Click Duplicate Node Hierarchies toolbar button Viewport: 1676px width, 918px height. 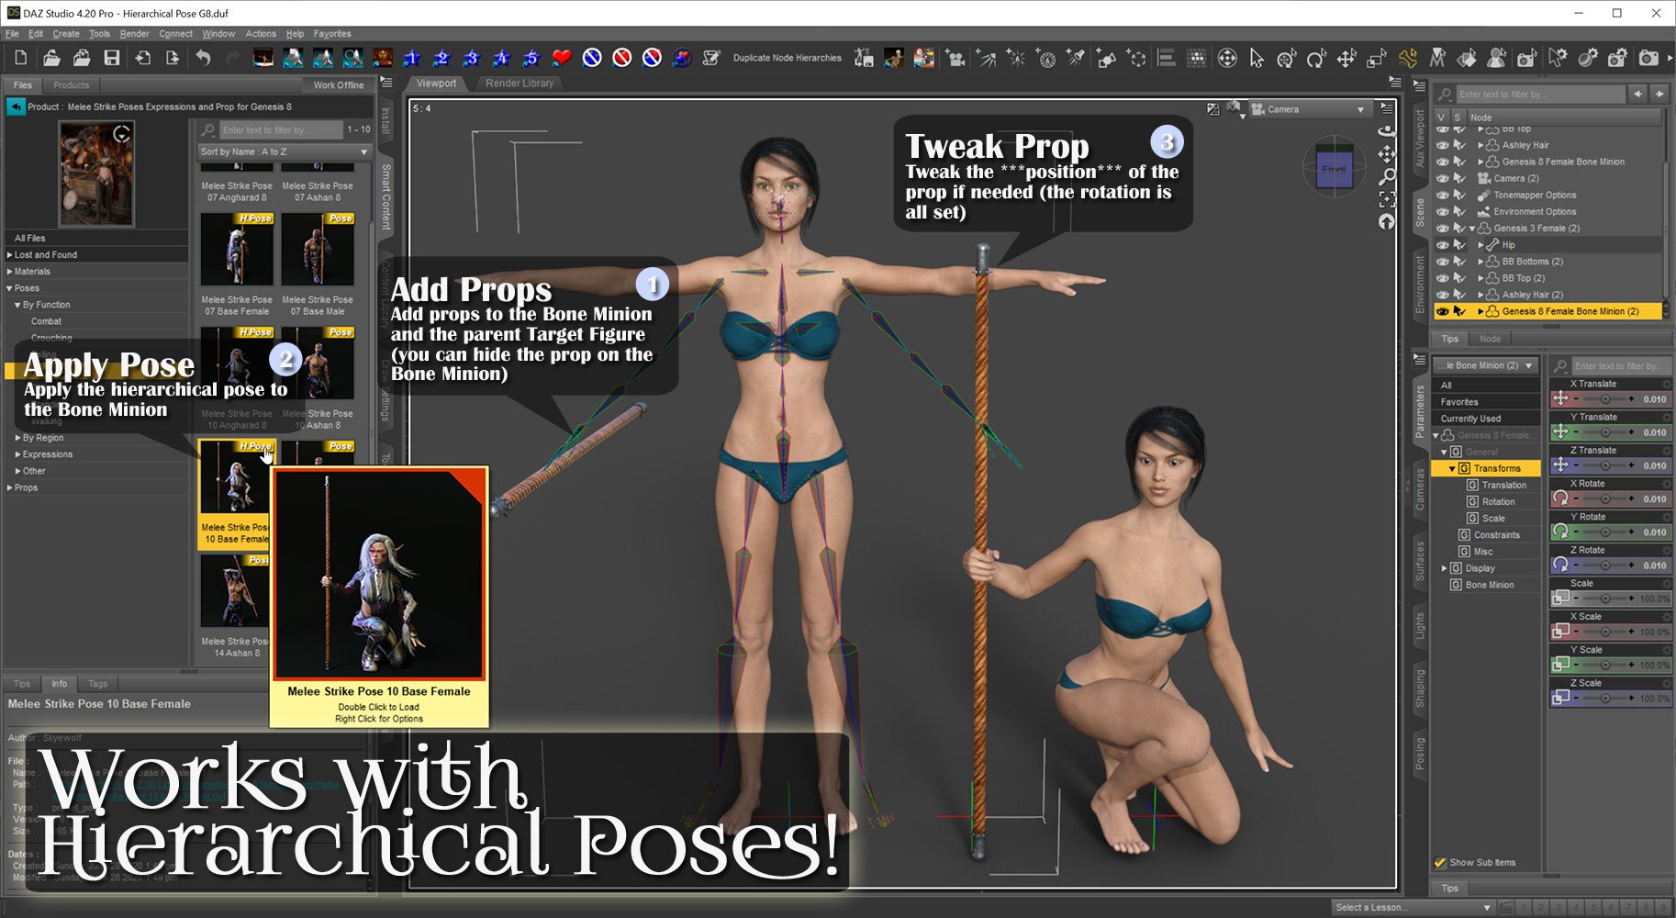[787, 58]
